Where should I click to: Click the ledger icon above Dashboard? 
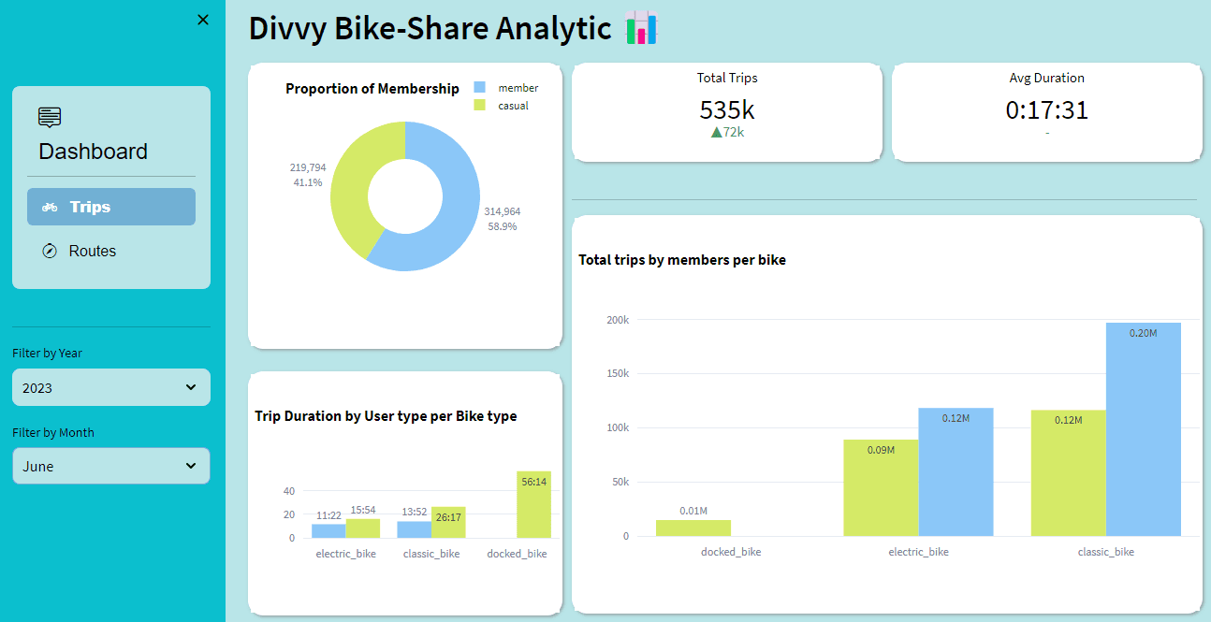[x=49, y=117]
